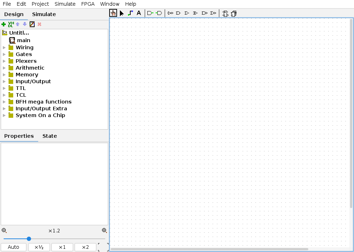Select the XOR gate tool
This screenshot has width=354, height=252.
click(195, 13)
